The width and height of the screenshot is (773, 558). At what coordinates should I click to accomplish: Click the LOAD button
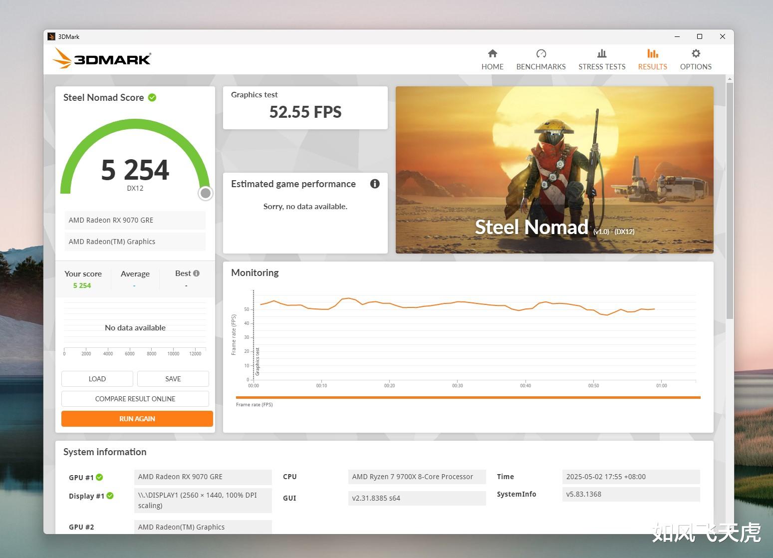click(x=97, y=379)
